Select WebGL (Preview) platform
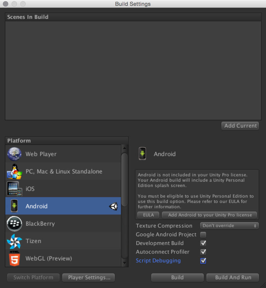Image resolution: width=266 pixels, height=288 pixels. coord(63,258)
